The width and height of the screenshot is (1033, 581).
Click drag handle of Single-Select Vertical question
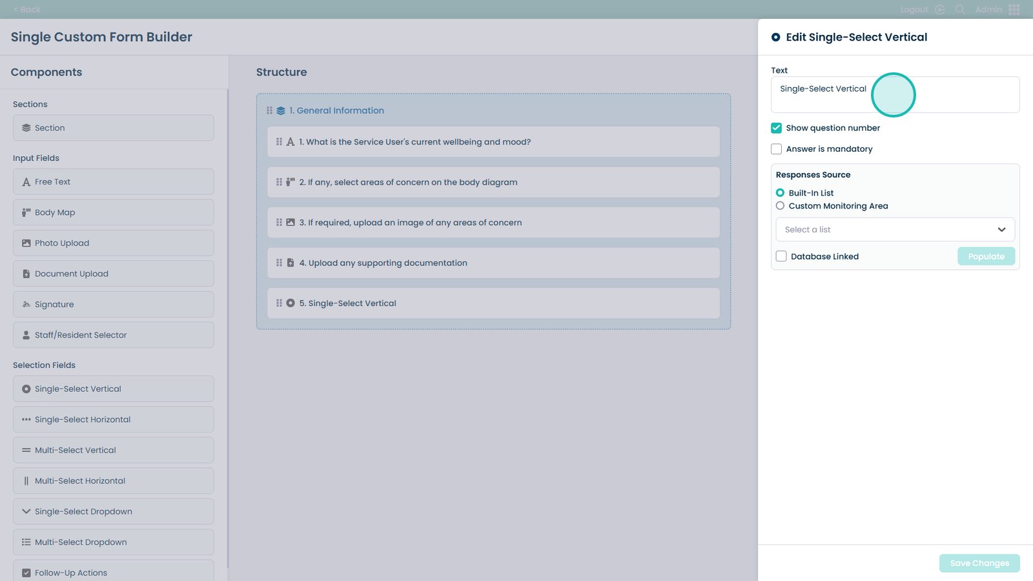point(279,303)
